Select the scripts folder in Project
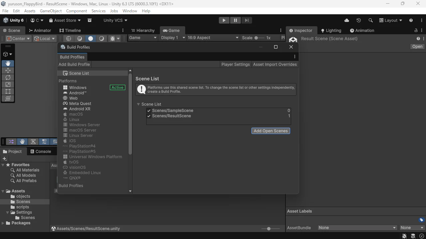Image resolution: width=426 pixels, height=239 pixels. (x=22, y=207)
